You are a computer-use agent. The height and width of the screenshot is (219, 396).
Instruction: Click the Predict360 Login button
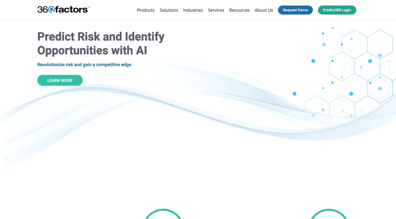click(337, 10)
